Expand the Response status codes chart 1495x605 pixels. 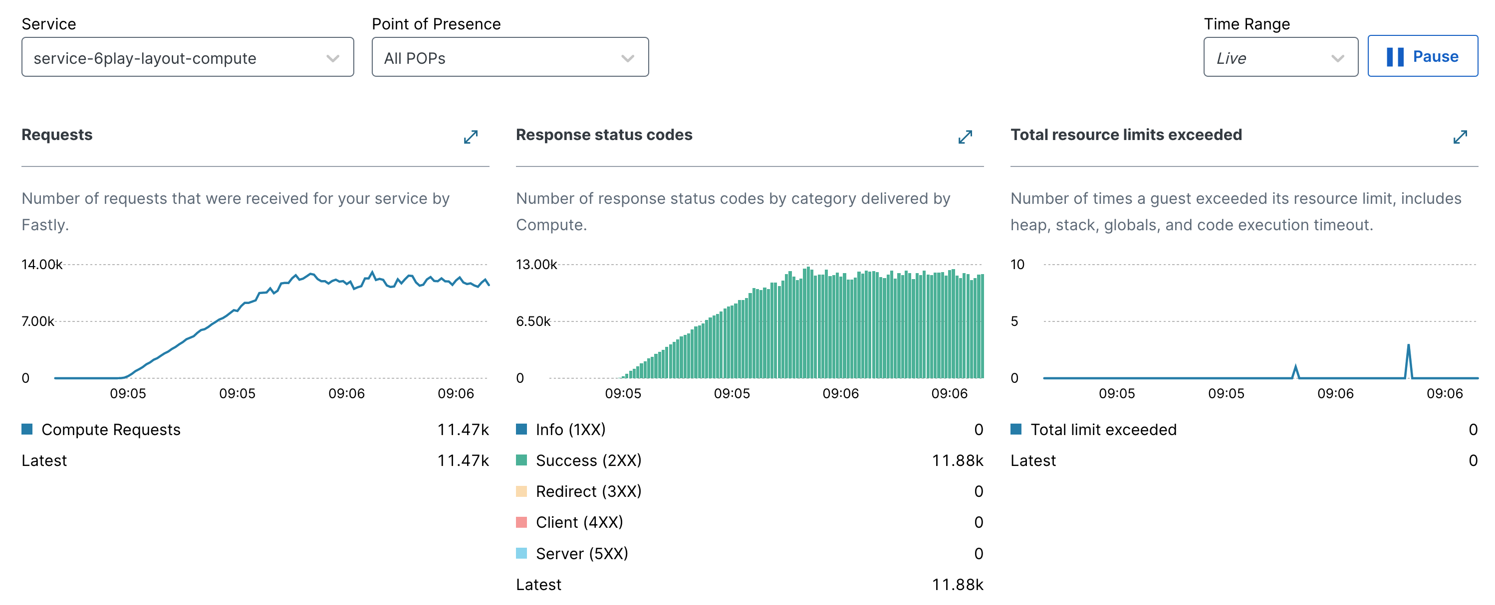(965, 137)
